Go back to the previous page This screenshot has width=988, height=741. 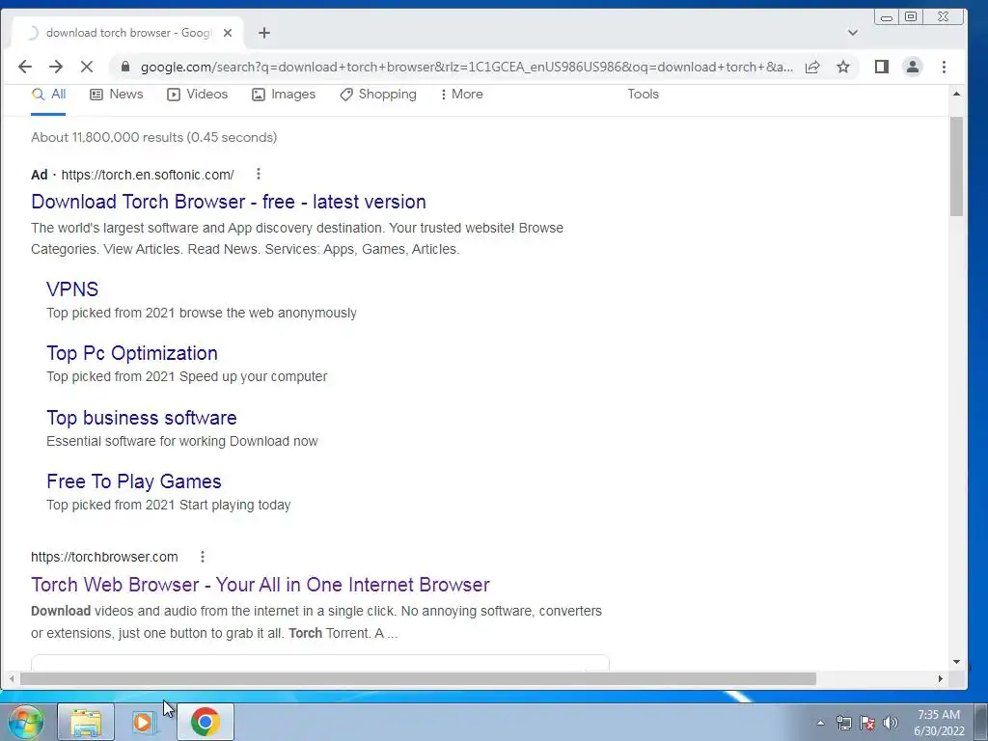click(24, 67)
